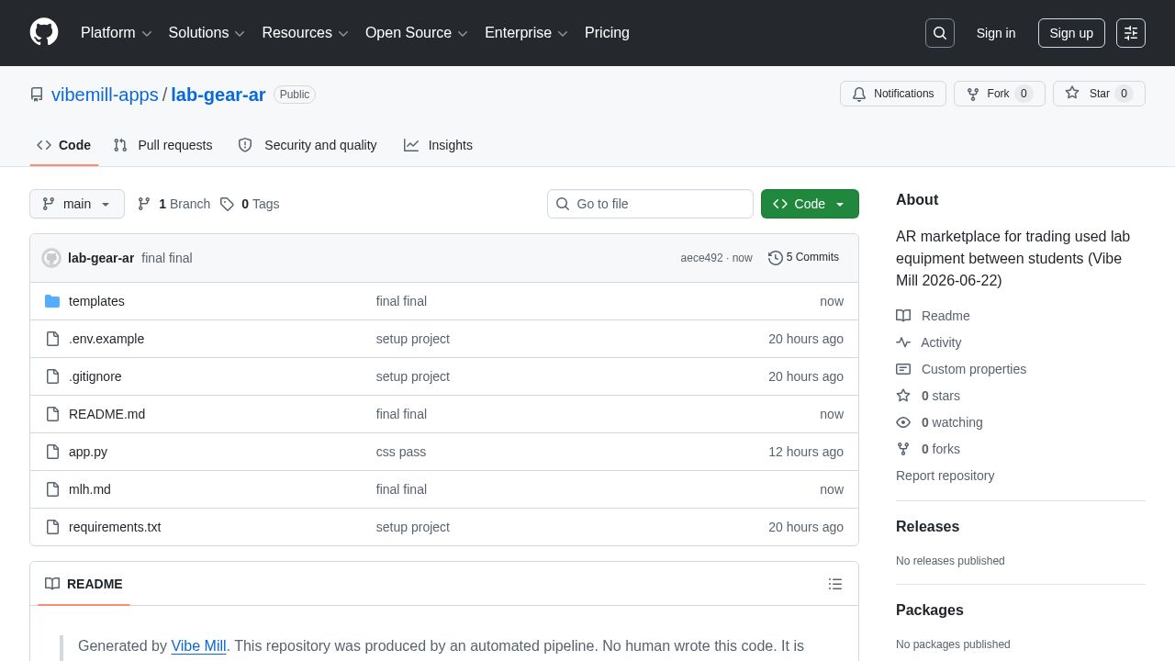Open the Packages section heading
Viewport: 1175px width, 661px height.
coord(930,611)
